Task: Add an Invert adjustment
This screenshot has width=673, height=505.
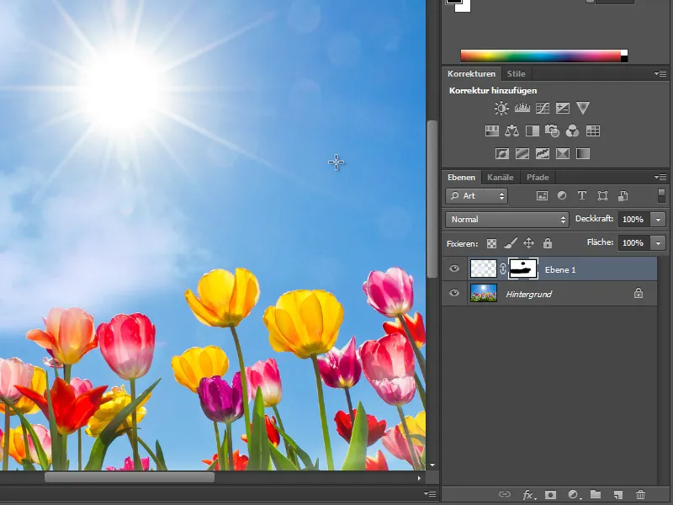Action: 502,153
